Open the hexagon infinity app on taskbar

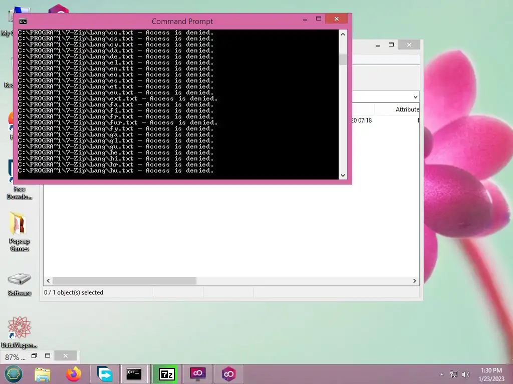pyautogui.click(x=228, y=374)
